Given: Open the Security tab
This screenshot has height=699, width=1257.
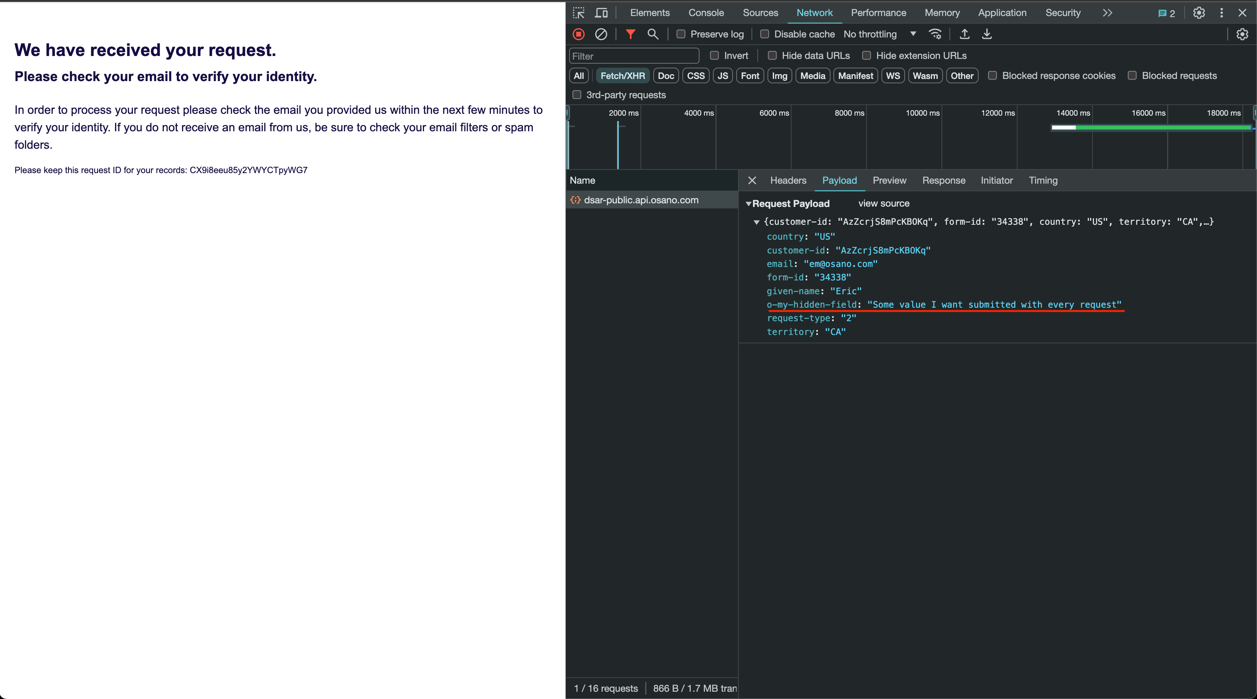Looking at the screenshot, I should [1063, 13].
